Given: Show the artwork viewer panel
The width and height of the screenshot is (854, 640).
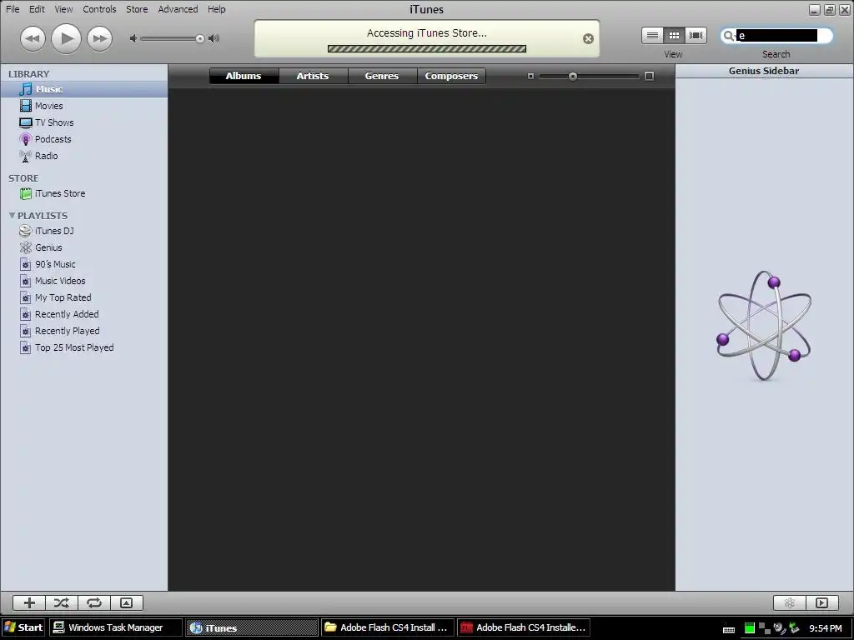Looking at the screenshot, I should 127,602.
